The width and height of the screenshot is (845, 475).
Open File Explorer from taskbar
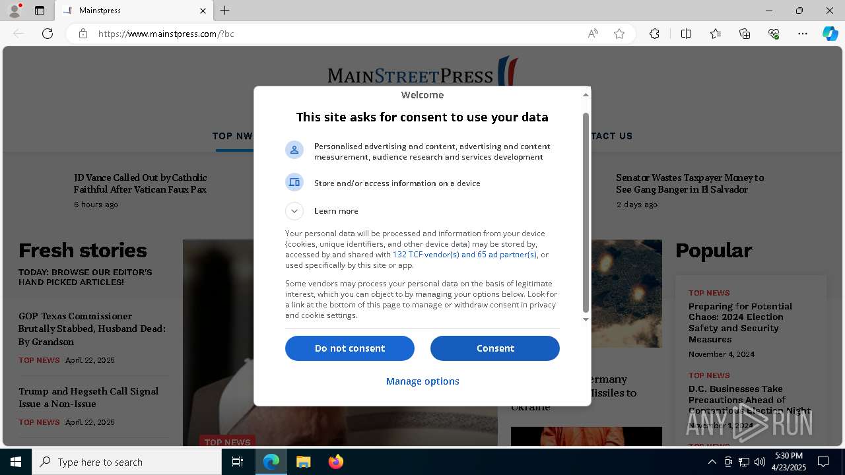point(303,462)
